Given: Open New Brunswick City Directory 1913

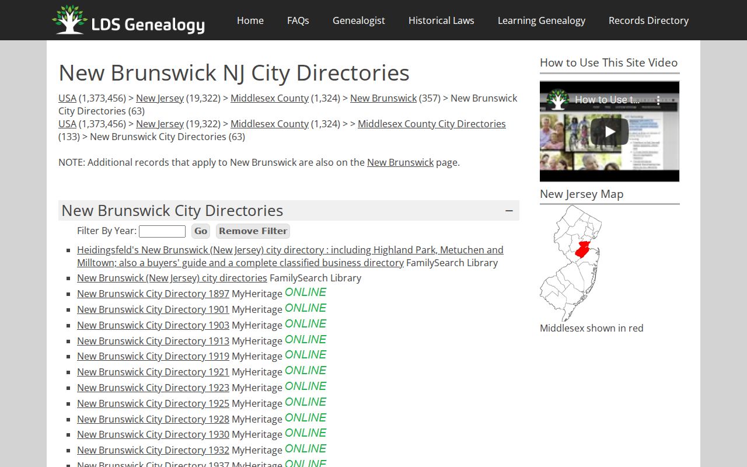Looking at the screenshot, I should click(x=153, y=341).
